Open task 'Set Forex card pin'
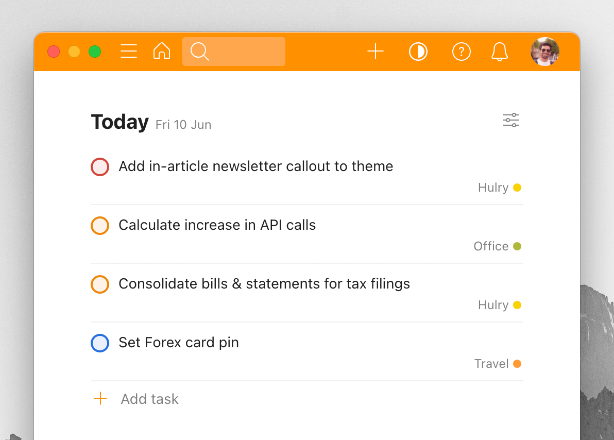This screenshot has height=440, width=614. point(179,343)
